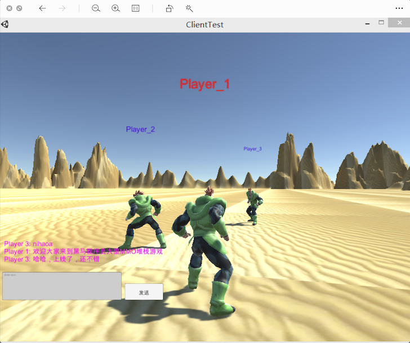The height and width of the screenshot is (343, 410).
Task: Maximize the ClientTest game window
Action: pos(381,23)
